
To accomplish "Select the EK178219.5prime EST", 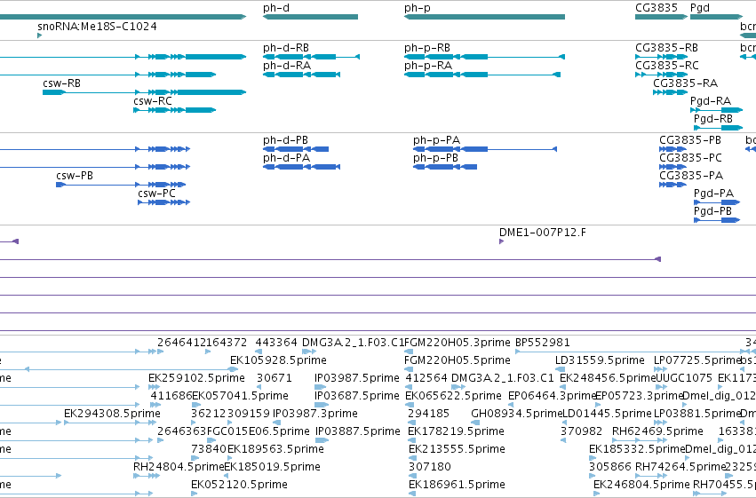I will point(411,440).
